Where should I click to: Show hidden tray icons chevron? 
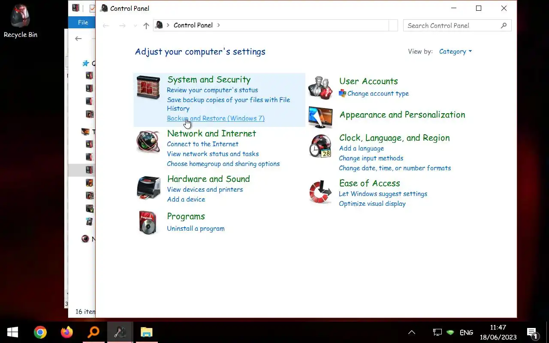point(412,332)
